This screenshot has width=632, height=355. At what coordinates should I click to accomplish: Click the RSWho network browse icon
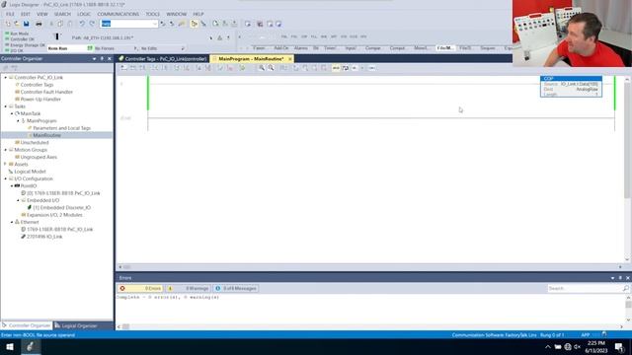[x=219, y=37]
